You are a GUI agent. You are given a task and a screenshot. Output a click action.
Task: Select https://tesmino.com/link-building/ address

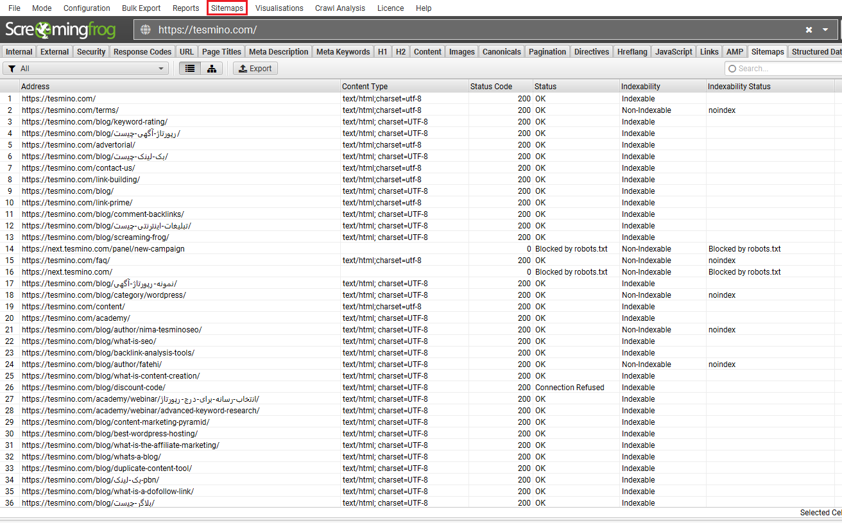click(81, 180)
